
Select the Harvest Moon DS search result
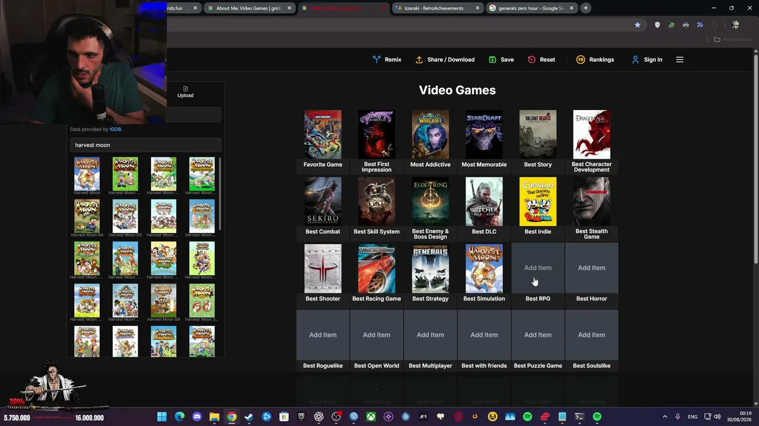(125, 216)
